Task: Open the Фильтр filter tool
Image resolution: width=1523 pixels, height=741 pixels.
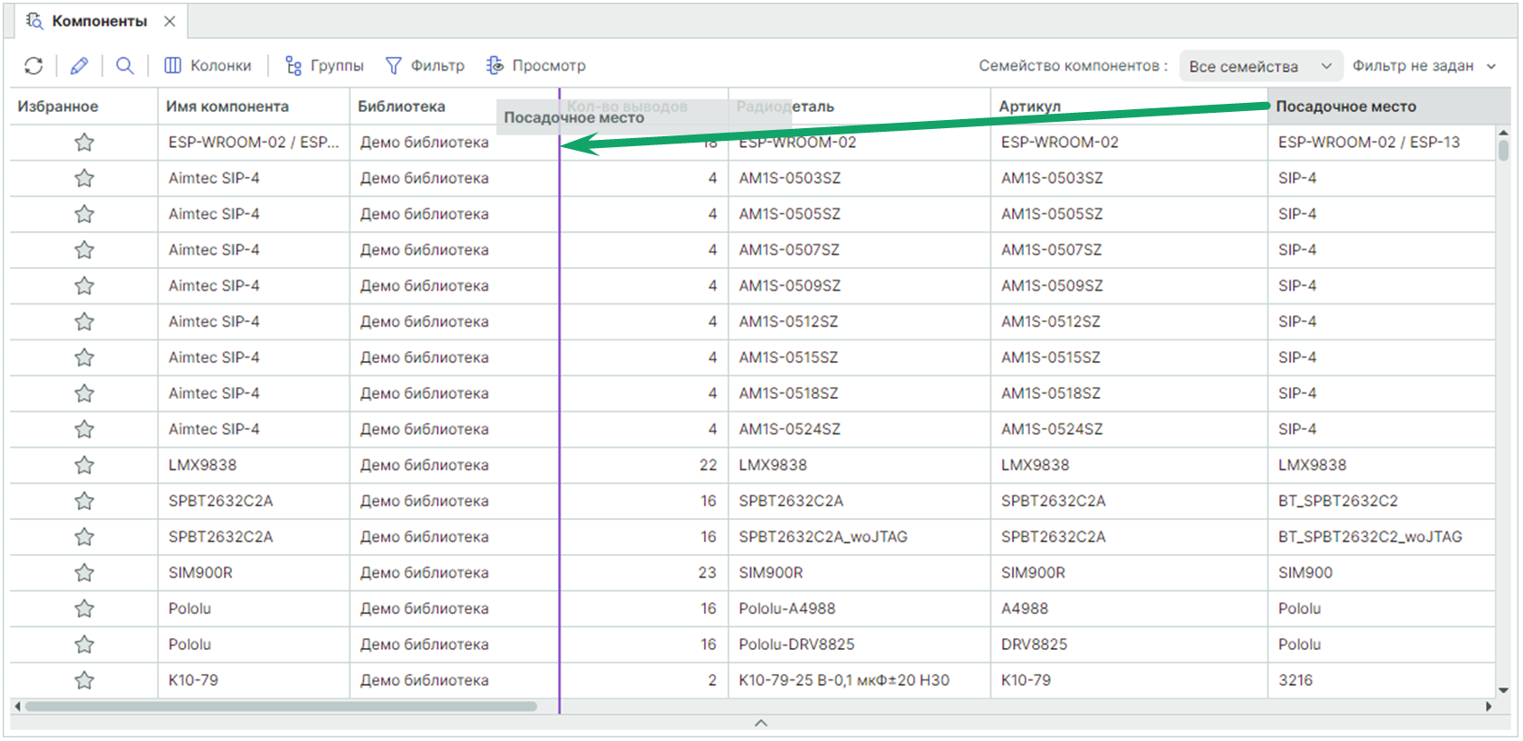Action: [x=424, y=66]
